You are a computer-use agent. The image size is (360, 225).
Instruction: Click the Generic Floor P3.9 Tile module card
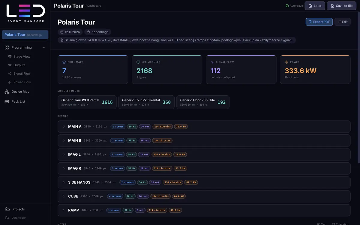coord(203,102)
